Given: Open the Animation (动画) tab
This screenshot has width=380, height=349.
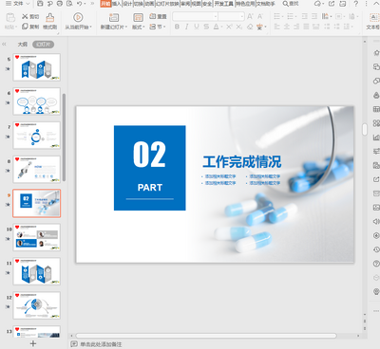Looking at the screenshot, I should coord(149,4).
